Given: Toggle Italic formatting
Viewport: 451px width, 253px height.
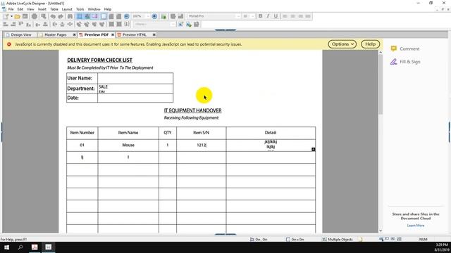Looking at the screenshot, I should (268, 16).
